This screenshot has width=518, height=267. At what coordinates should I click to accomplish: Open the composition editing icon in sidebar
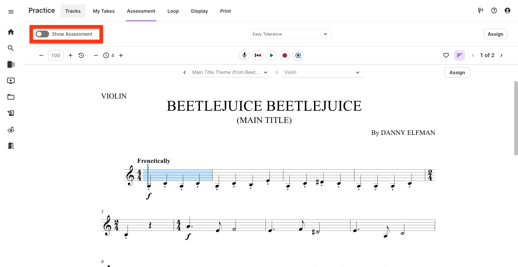coord(11,113)
